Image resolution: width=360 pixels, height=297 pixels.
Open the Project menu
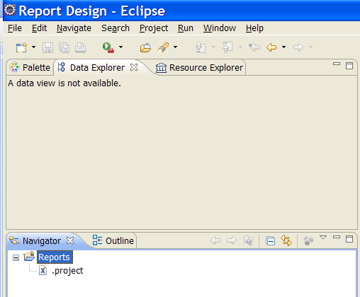154,28
